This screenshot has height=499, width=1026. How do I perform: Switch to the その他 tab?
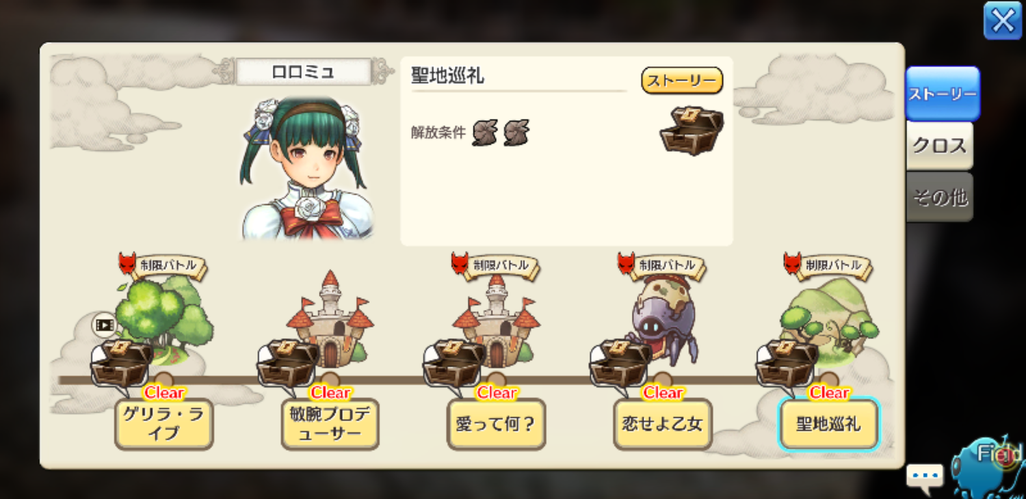pos(939,198)
